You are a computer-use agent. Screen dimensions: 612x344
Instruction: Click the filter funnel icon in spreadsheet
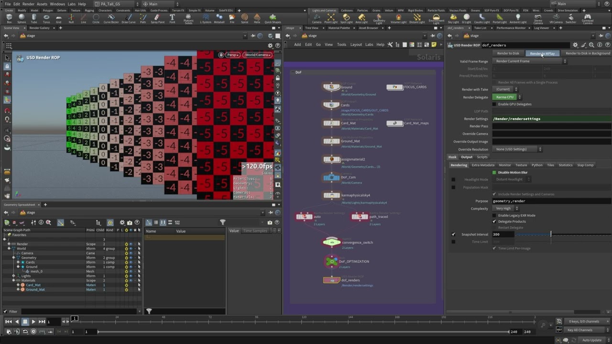point(222,222)
